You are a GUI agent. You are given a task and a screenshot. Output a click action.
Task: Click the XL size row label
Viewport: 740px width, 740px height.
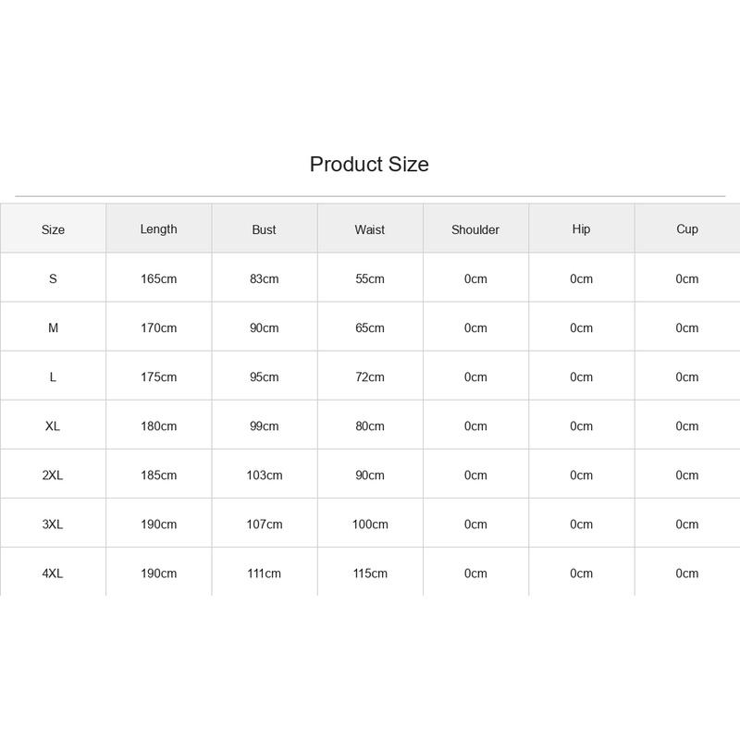53,425
